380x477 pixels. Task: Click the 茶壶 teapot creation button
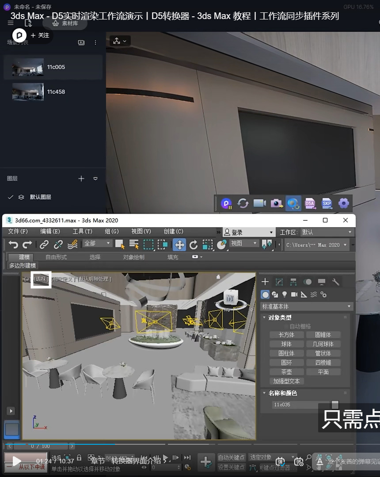pyautogui.click(x=286, y=372)
